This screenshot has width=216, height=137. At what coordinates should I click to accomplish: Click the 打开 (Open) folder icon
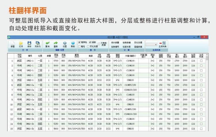coord(21,43)
